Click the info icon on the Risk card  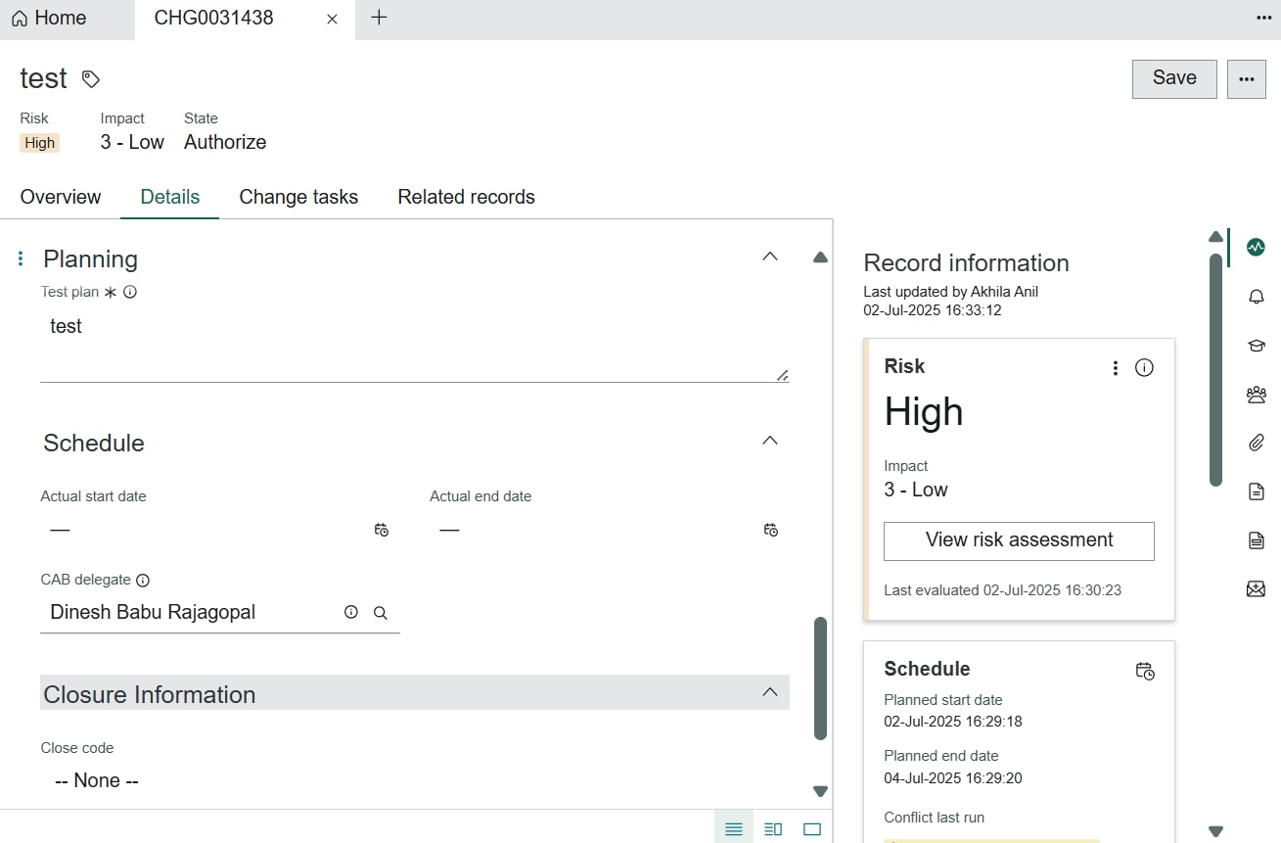pyautogui.click(x=1144, y=367)
